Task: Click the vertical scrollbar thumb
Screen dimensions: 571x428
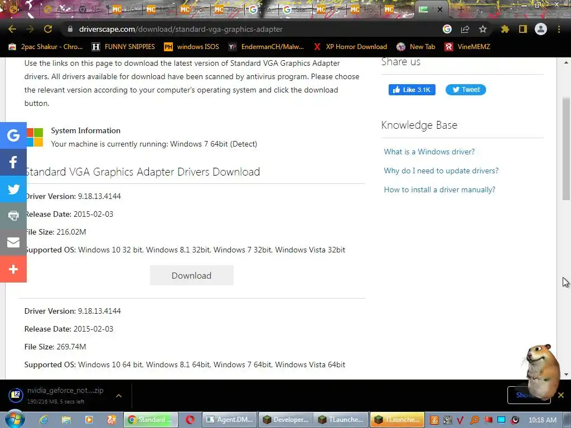Action: tap(566, 149)
